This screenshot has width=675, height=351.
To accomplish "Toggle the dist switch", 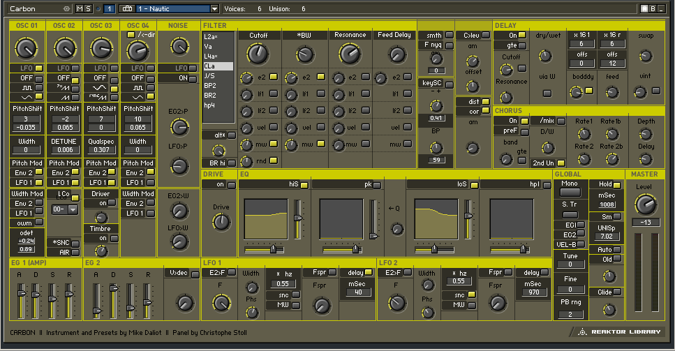I will 486,101.
